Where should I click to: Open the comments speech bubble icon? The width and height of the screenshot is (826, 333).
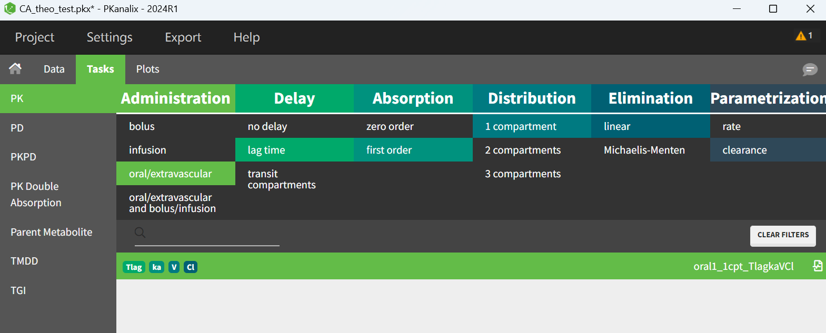pos(810,69)
